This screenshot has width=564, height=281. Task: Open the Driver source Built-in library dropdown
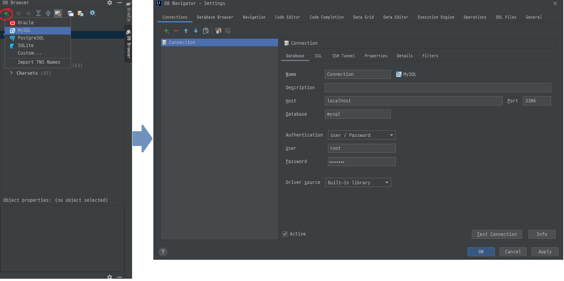point(358,182)
